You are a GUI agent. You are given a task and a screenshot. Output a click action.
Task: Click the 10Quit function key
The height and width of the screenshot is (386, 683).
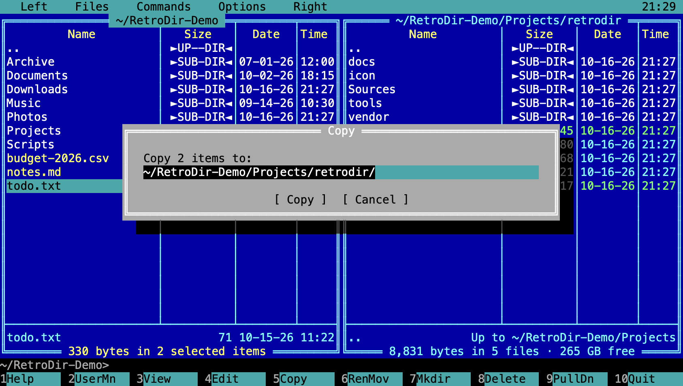pyautogui.click(x=649, y=379)
